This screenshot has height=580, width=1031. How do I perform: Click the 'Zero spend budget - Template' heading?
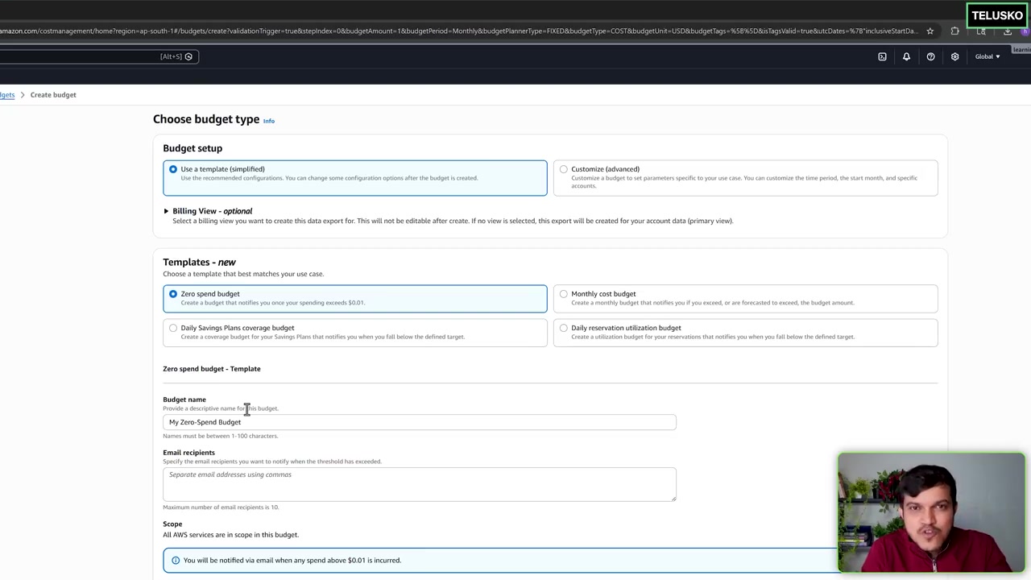pyautogui.click(x=212, y=369)
